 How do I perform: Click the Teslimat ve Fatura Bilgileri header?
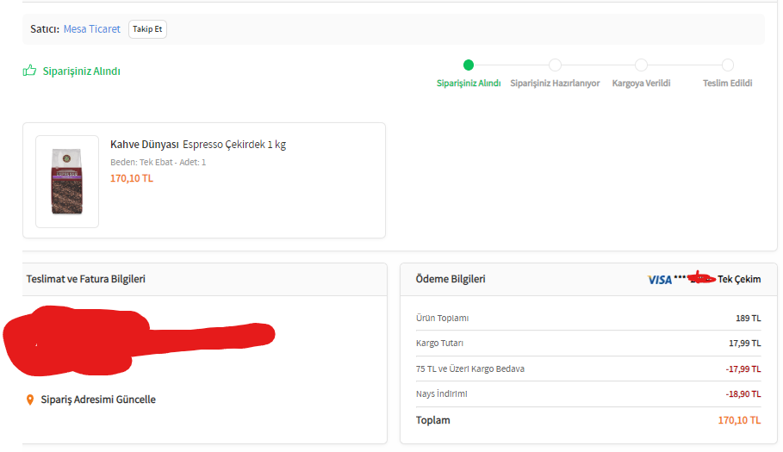[x=86, y=279]
